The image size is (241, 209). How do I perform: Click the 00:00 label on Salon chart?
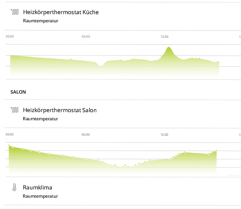[10, 134]
